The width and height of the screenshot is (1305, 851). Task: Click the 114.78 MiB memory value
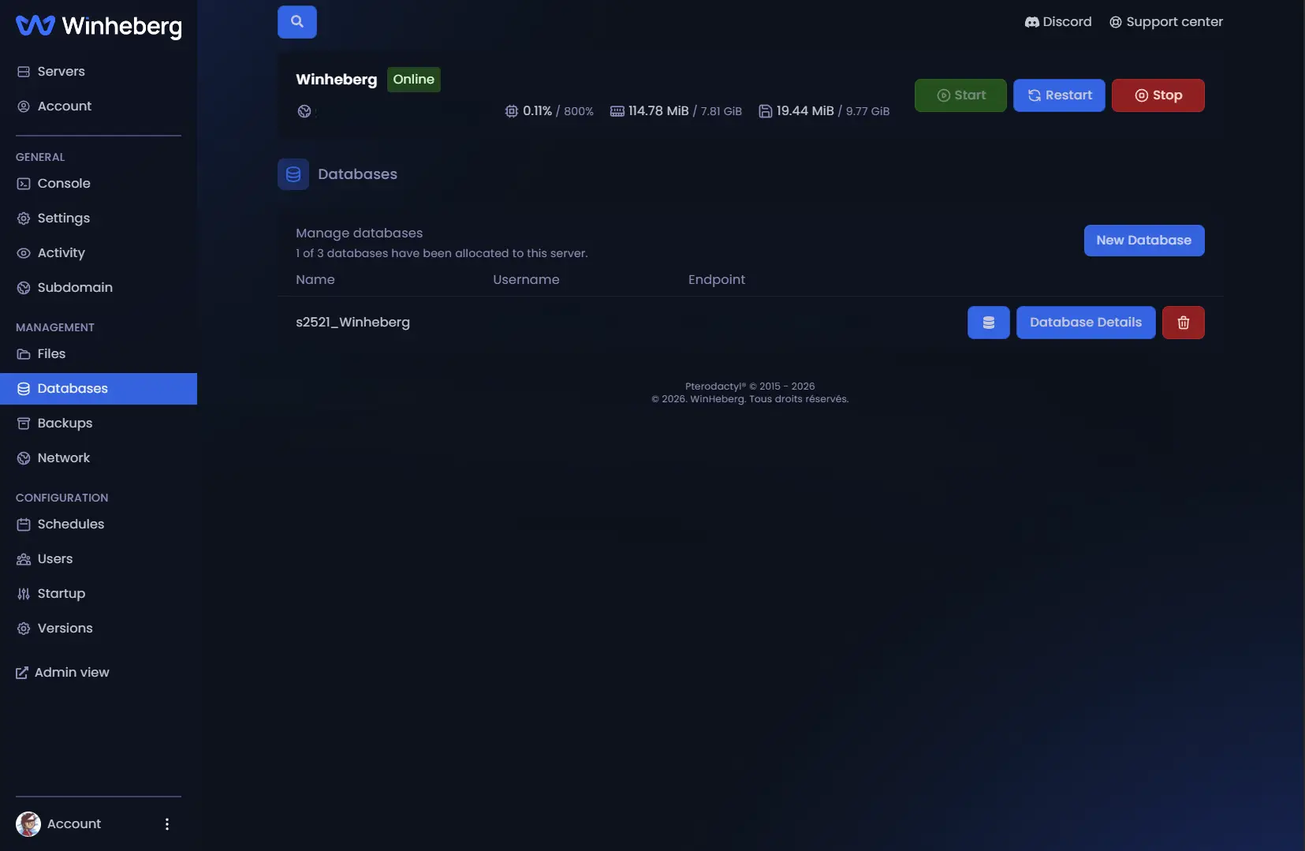point(658,111)
